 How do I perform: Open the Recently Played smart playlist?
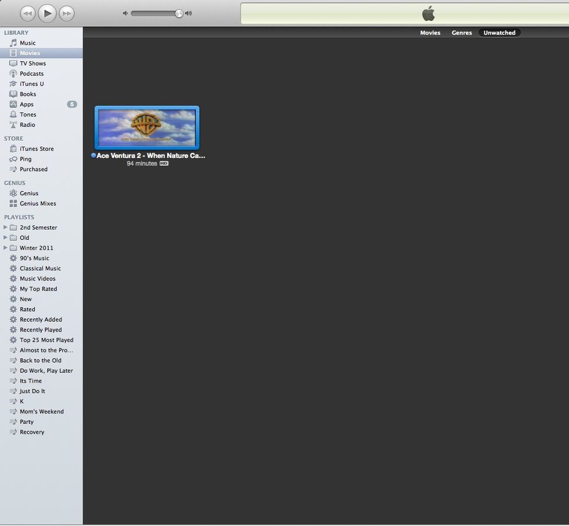pos(41,330)
